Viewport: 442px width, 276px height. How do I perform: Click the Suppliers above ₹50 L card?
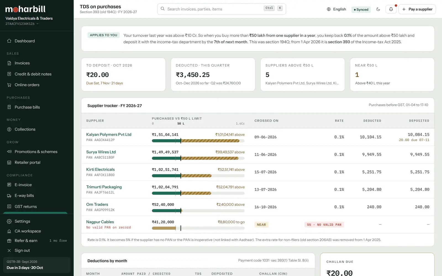(302, 75)
